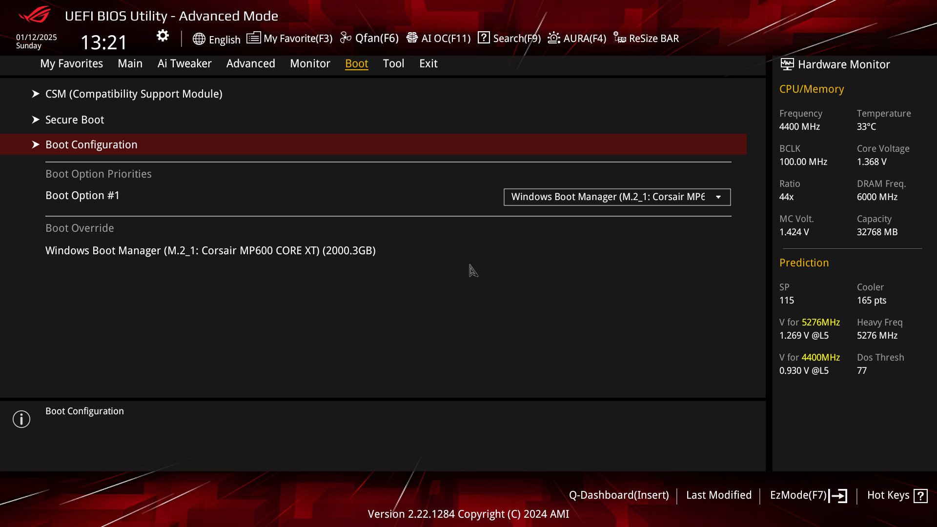Screen dimensions: 937x527
Task: Open the Ai Tweaker tab
Action: click(184, 63)
